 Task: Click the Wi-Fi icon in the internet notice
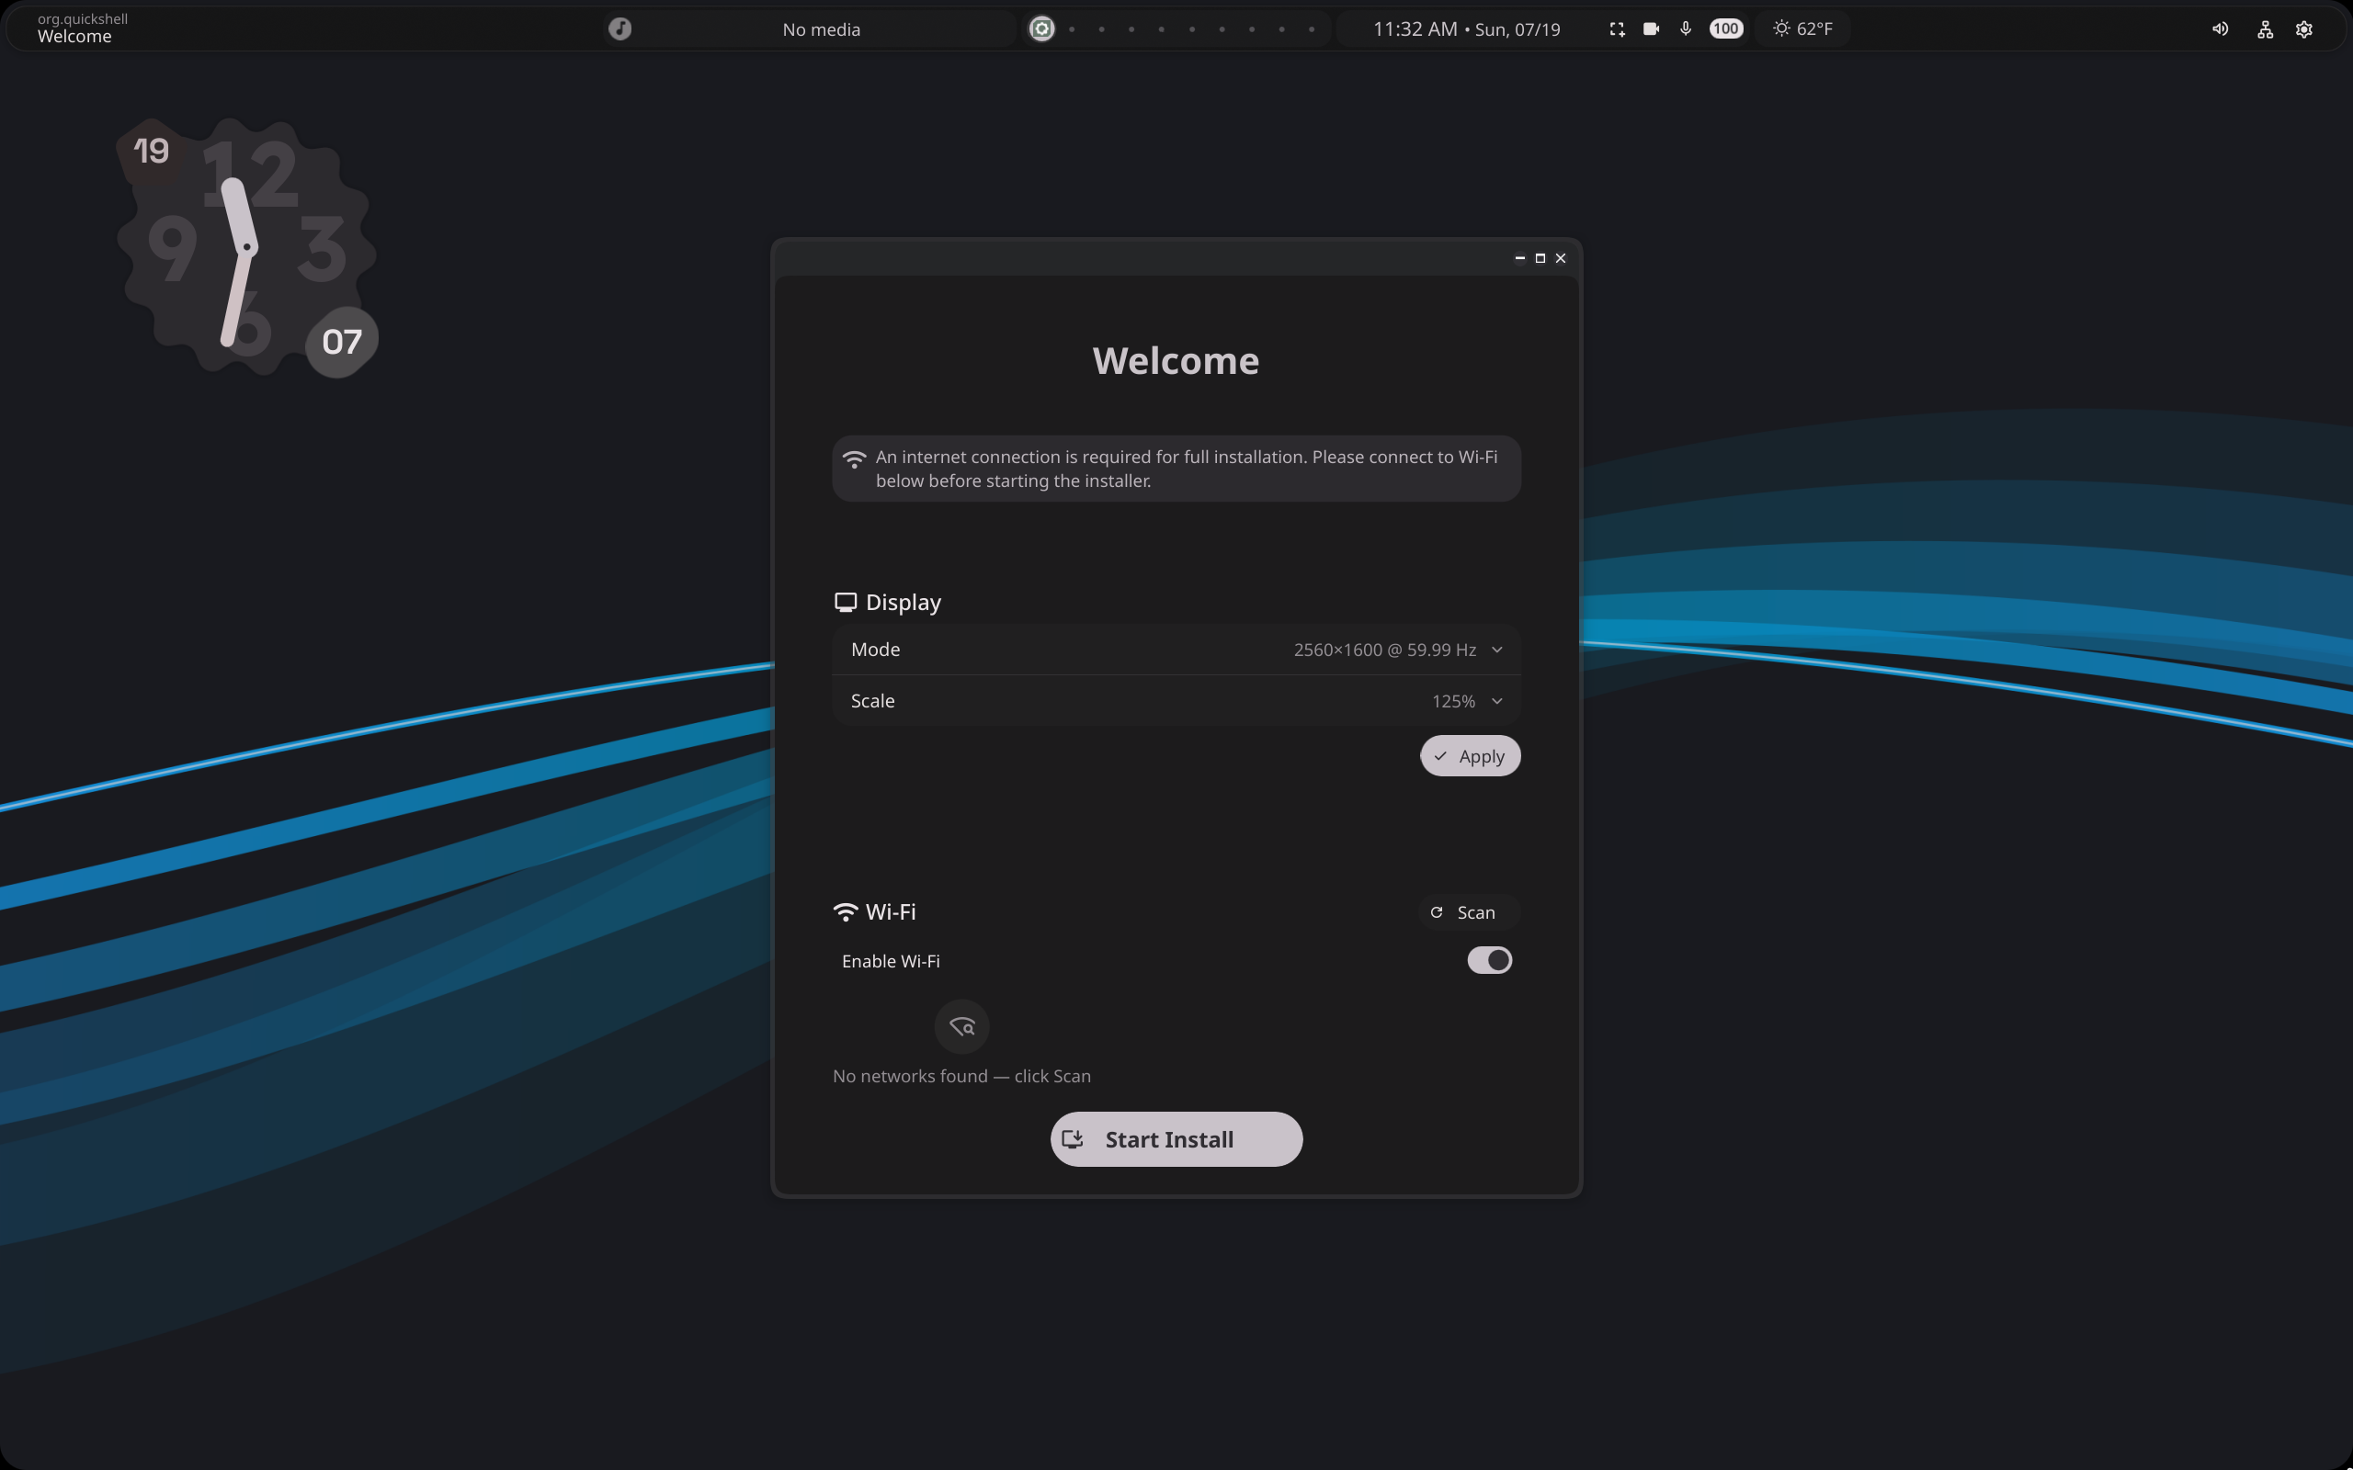[x=854, y=458]
